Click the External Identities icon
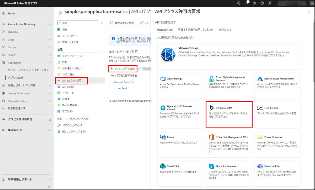The image size is (315, 190). (3, 101)
